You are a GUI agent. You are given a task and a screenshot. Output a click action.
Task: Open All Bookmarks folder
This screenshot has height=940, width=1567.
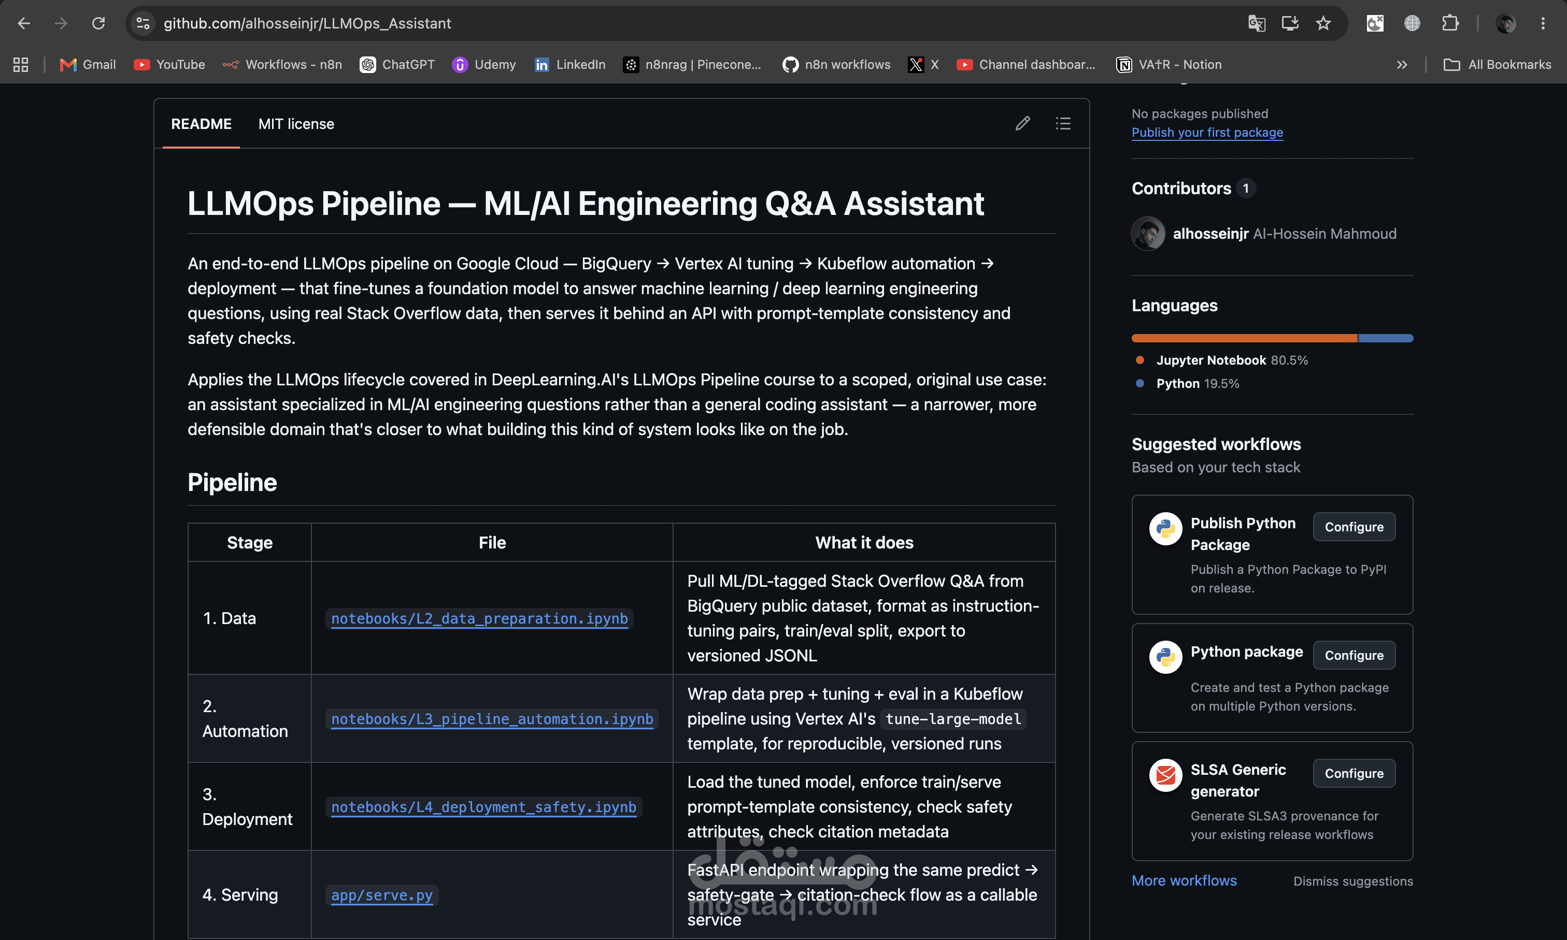(x=1497, y=65)
